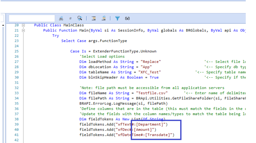Click the "XFC_Test" table name string

(150, 72)
